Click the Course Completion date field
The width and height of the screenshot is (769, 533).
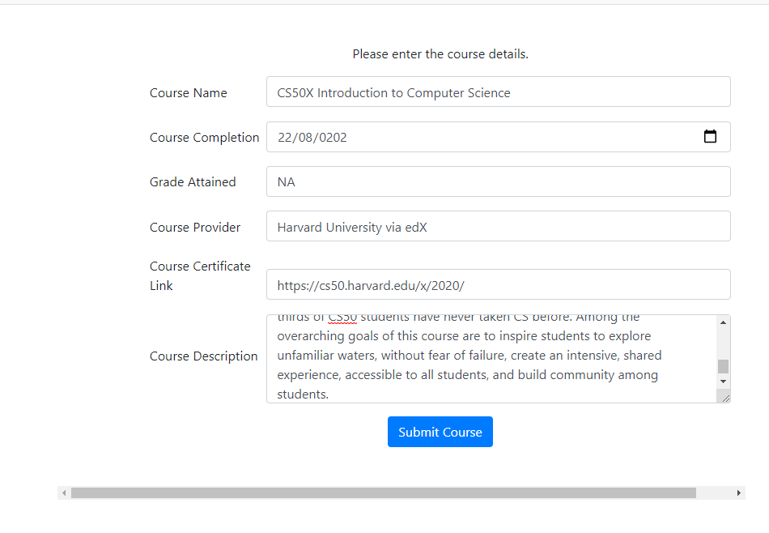pyautogui.click(x=499, y=137)
